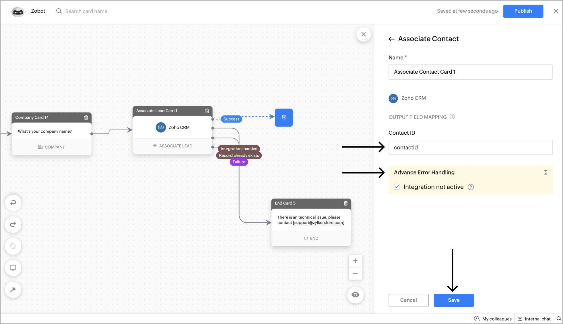Click the Undo icon on the canvas
This screenshot has width=563, height=324.
pyautogui.click(x=13, y=203)
